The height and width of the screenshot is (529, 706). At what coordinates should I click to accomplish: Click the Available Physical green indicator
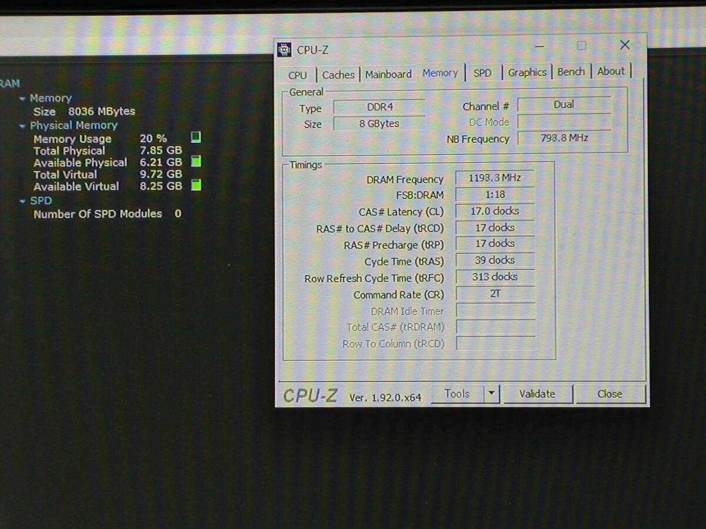pyautogui.click(x=197, y=161)
